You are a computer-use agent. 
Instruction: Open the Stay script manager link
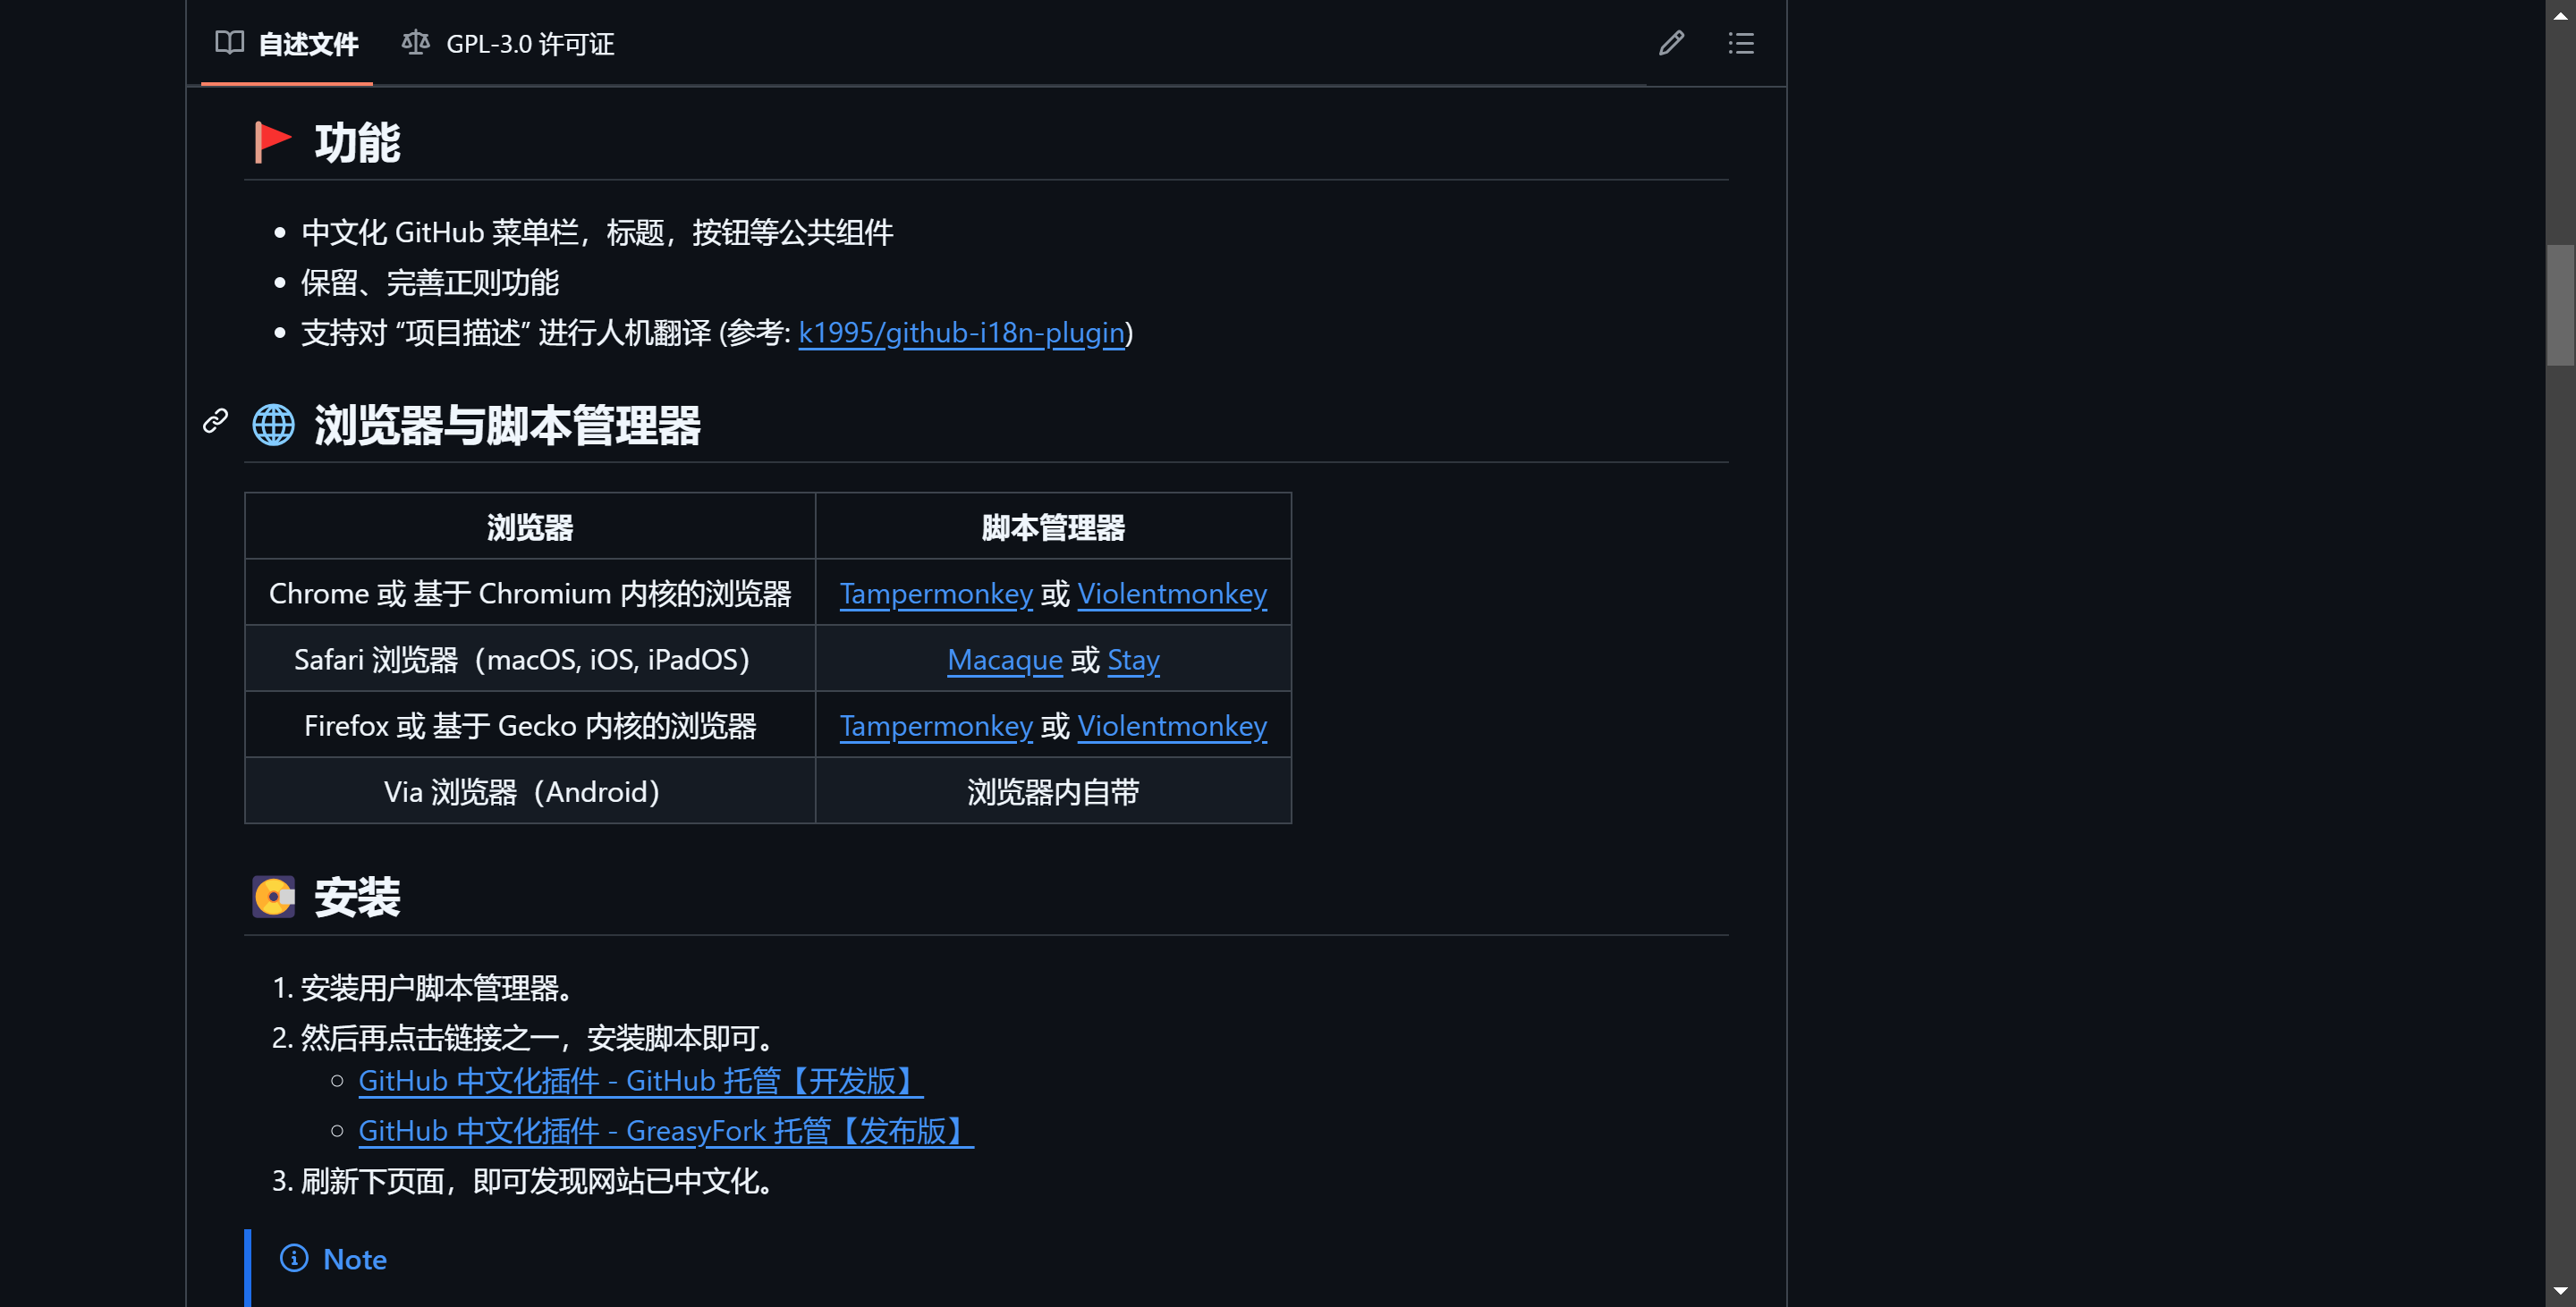tap(1133, 660)
